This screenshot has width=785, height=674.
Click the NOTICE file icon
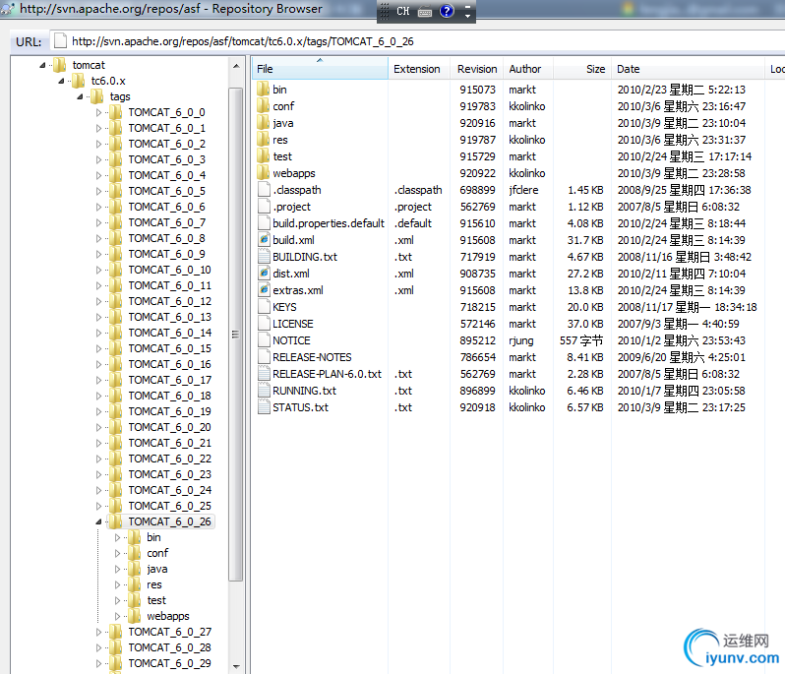coord(264,340)
